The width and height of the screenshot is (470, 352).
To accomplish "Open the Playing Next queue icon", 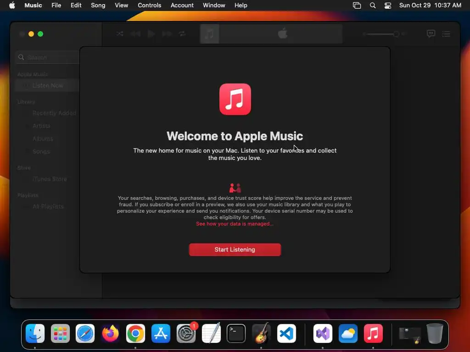I will coord(446,34).
